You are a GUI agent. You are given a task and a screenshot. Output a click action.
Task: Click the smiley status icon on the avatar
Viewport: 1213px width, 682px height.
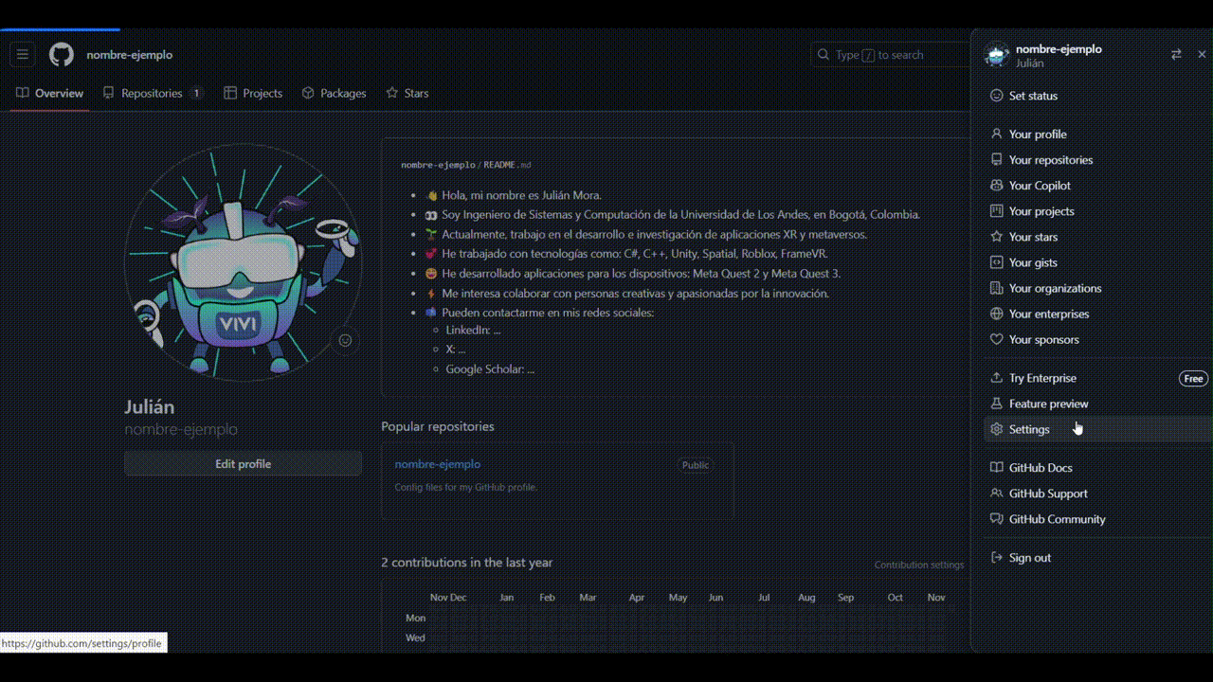coord(344,339)
